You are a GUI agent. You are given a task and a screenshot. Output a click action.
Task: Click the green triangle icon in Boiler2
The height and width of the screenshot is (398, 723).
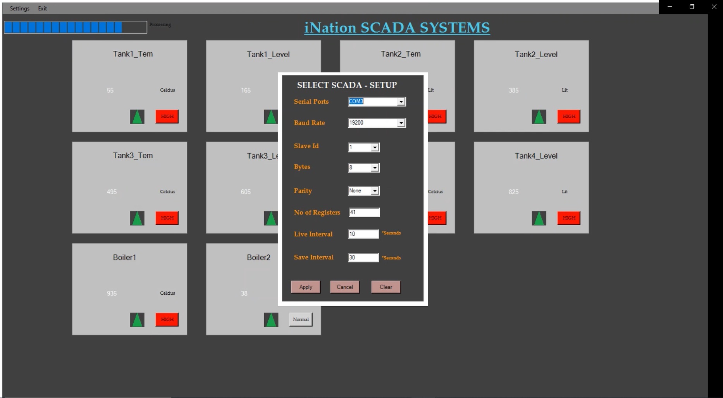pyautogui.click(x=271, y=320)
